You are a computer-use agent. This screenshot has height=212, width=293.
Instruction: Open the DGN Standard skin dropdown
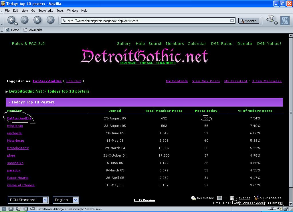click(x=28, y=200)
